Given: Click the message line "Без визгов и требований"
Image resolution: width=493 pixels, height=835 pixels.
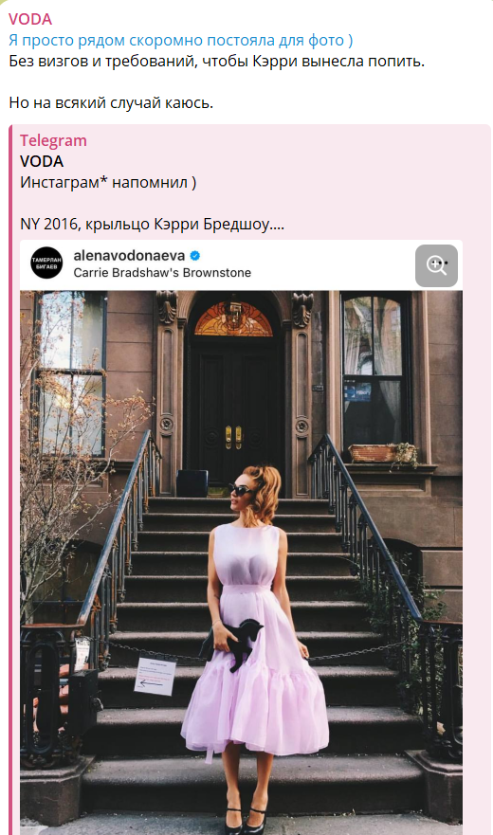Looking at the screenshot, I should click(x=216, y=62).
